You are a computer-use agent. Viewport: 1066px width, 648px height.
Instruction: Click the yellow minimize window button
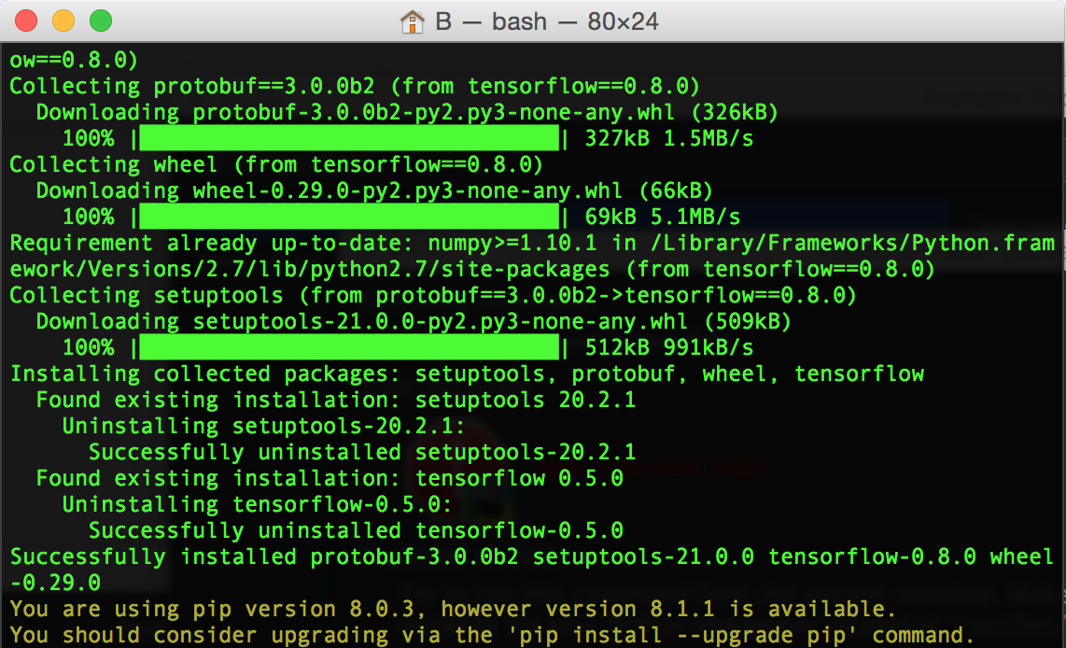(63, 21)
